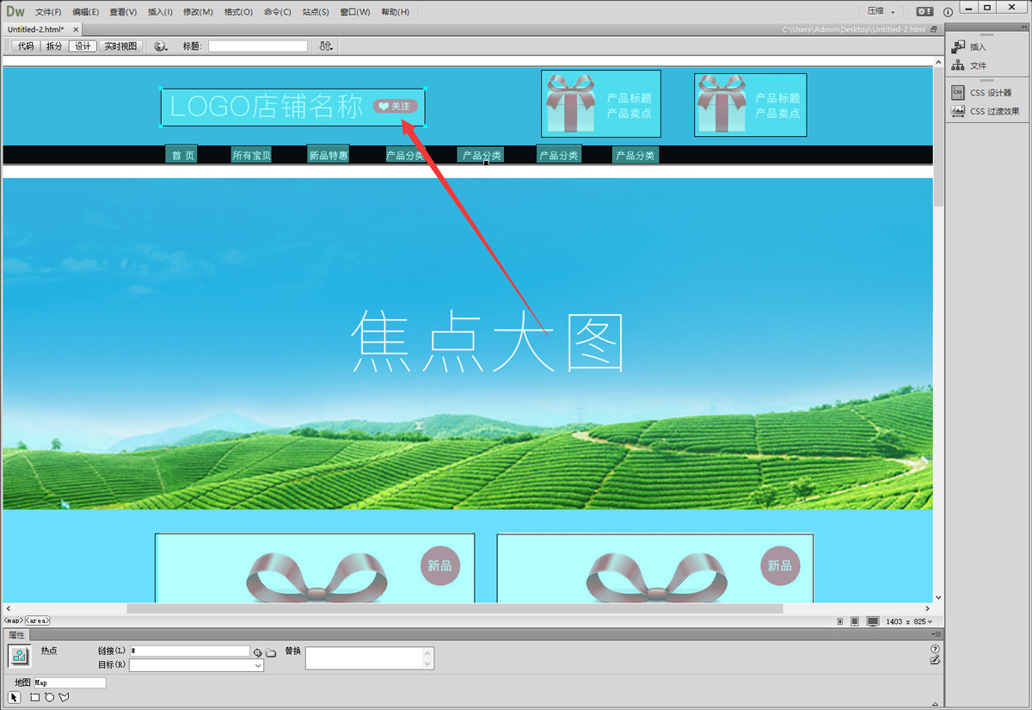Click the 标题 title input field

pos(257,46)
